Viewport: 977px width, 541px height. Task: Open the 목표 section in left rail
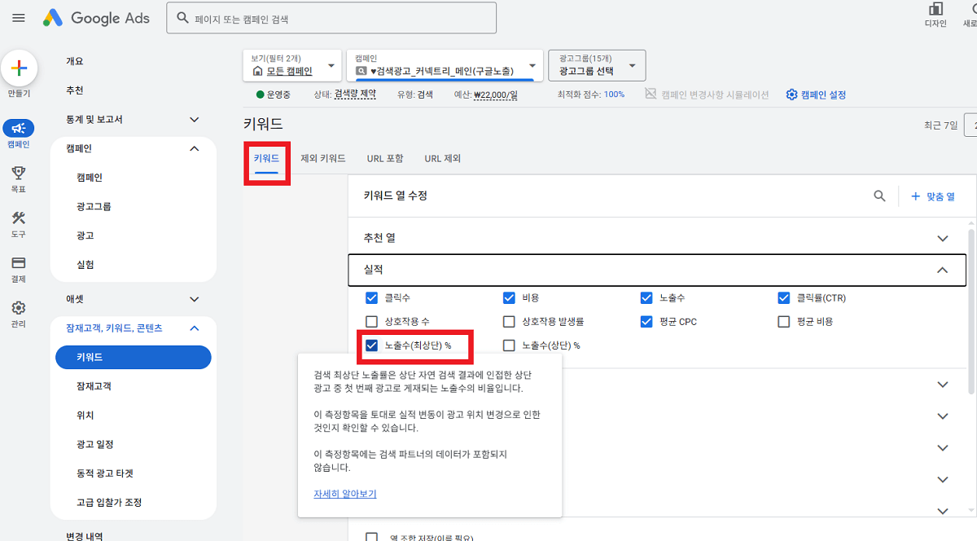(x=19, y=174)
